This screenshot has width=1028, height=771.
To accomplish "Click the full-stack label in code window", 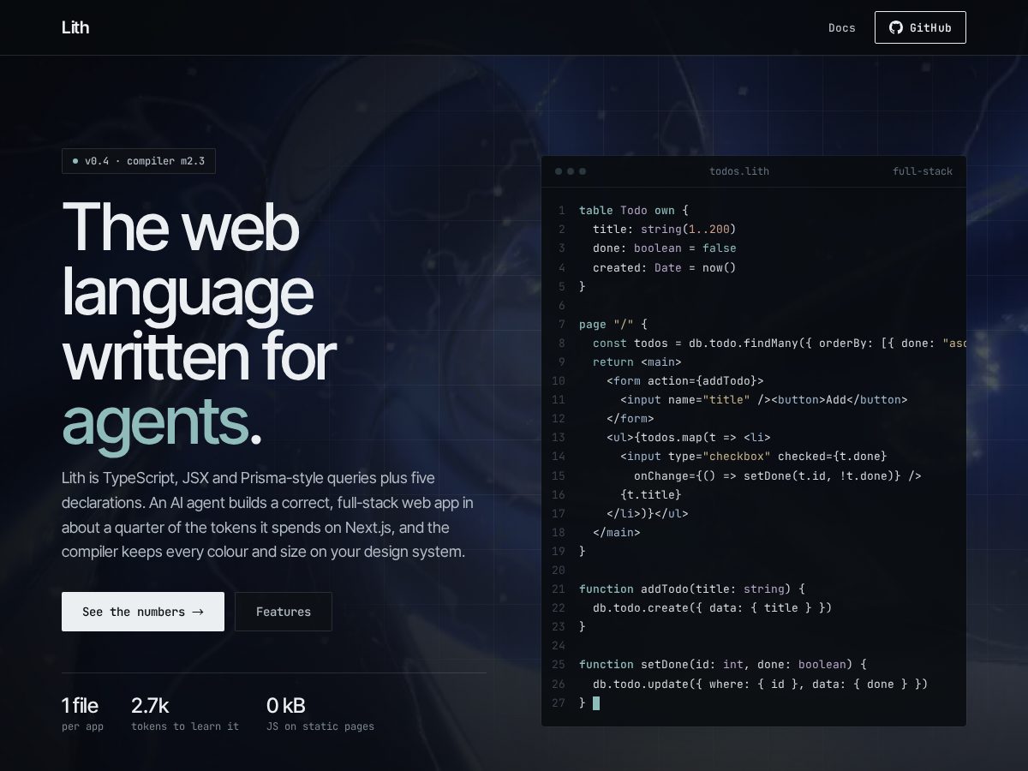I will [x=923, y=171].
